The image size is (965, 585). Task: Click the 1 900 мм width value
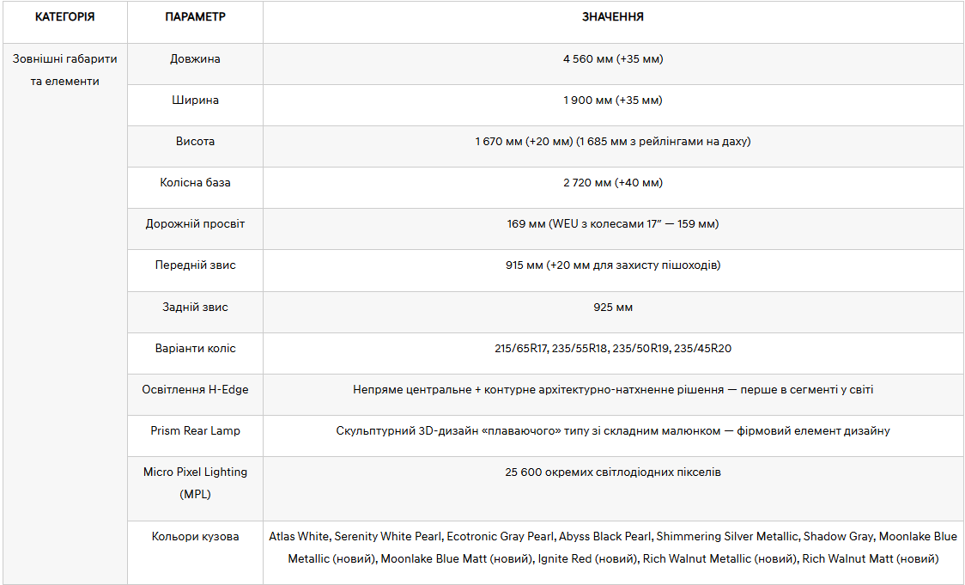pyautogui.click(x=613, y=101)
